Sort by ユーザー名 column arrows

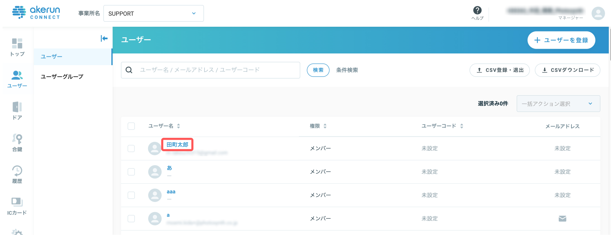(x=178, y=126)
